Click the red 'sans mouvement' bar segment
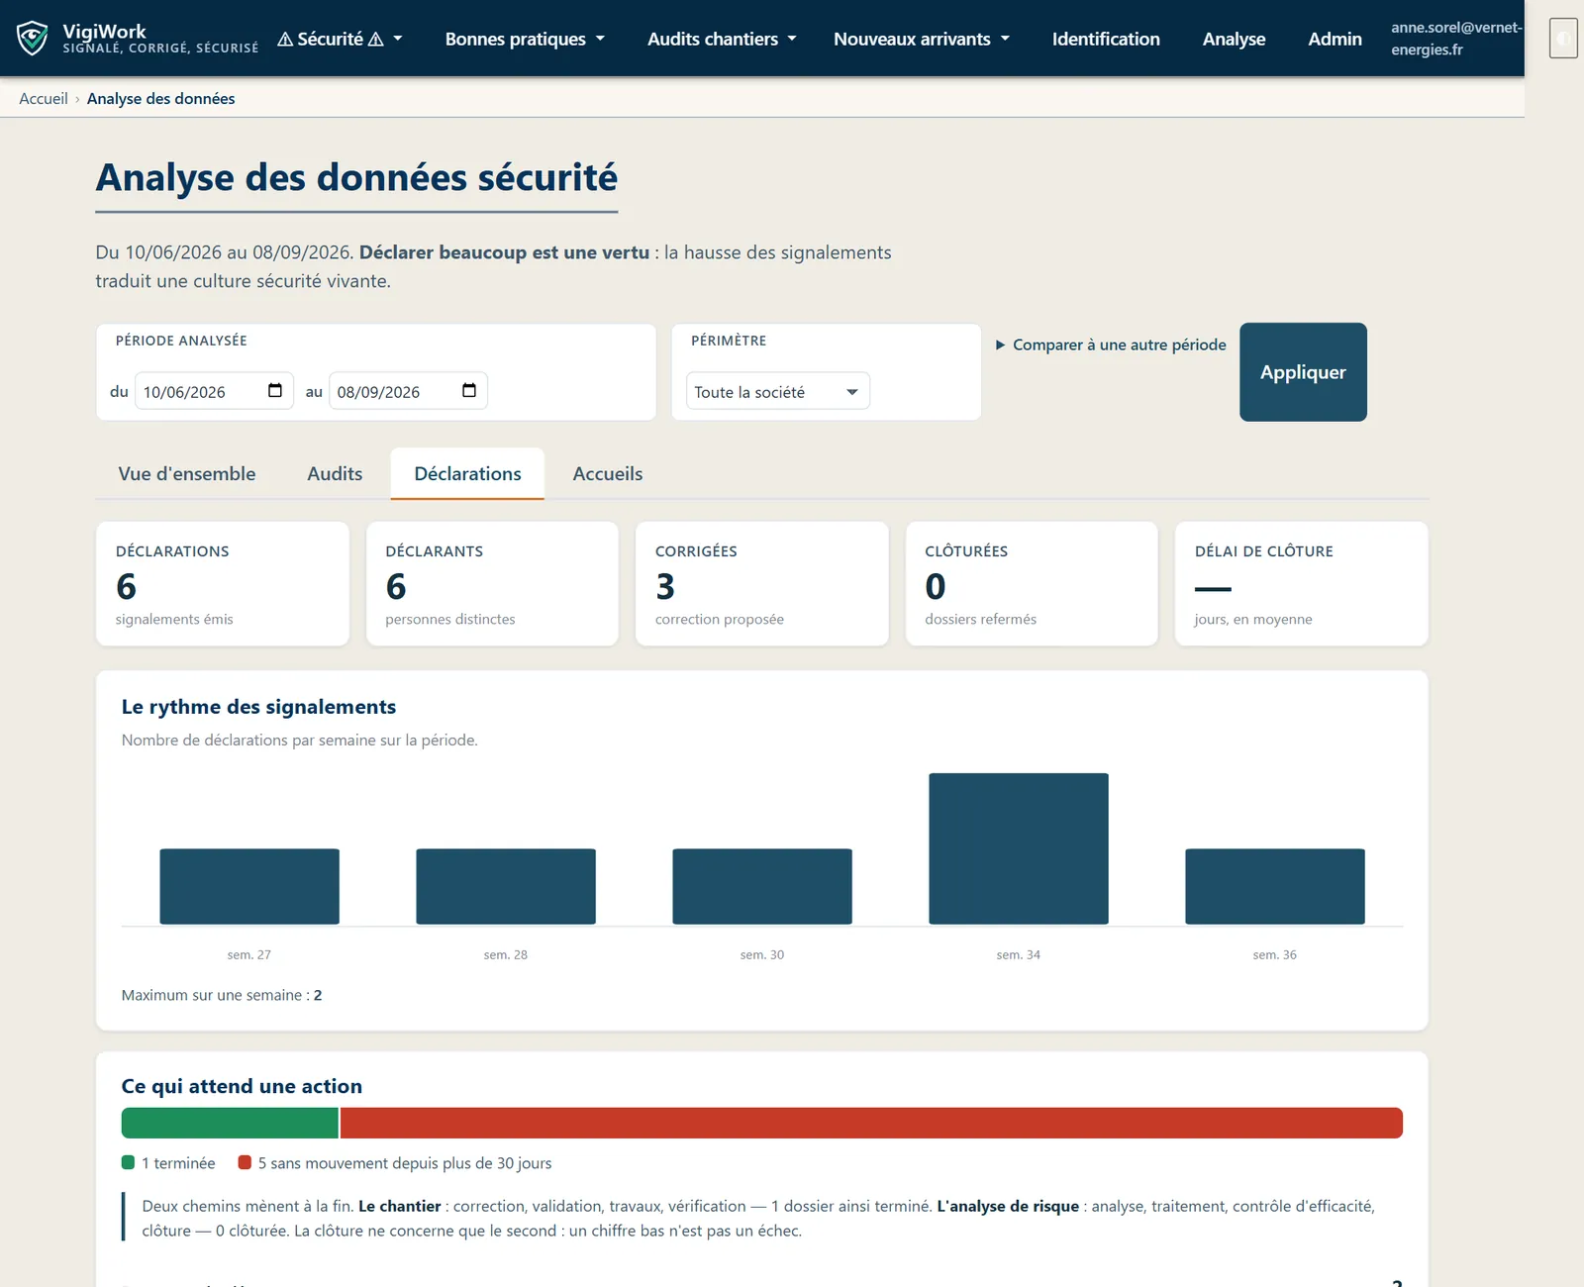This screenshot has width=1584, height=1287. [871, 1123]
